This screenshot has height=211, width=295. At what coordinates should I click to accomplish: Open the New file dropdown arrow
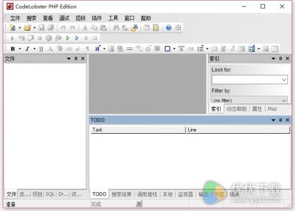coord(19,28)
